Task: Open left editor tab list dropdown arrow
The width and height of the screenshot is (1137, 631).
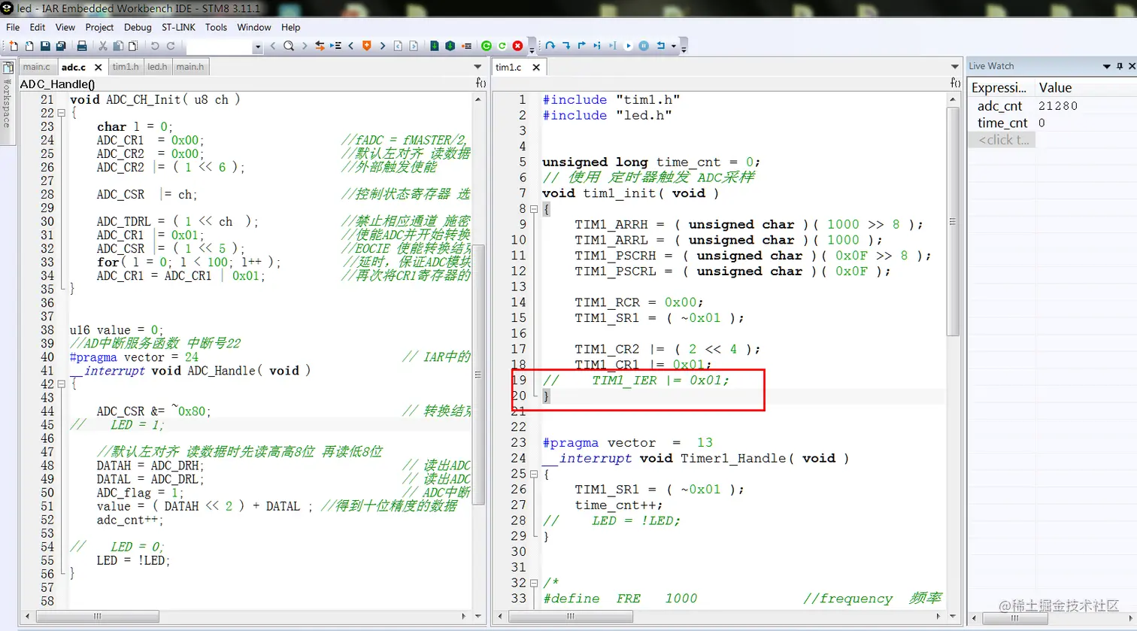Action: point(478,67)
